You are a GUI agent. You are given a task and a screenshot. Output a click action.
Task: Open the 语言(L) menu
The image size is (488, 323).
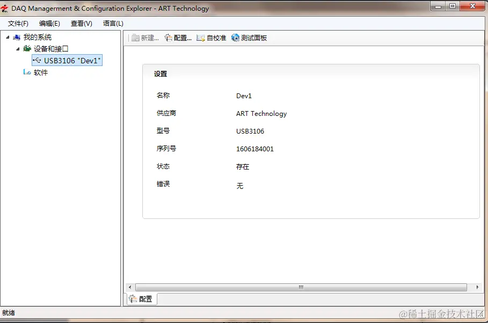pos(113,24)
